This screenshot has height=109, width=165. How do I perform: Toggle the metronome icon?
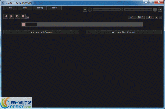28,17
